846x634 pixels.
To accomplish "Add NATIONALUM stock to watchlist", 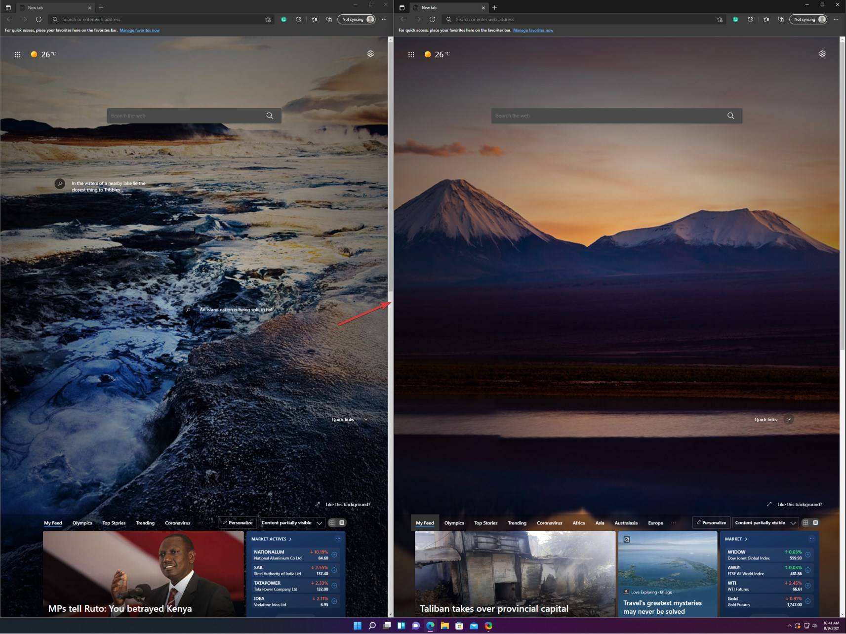I will coord(334,555).
